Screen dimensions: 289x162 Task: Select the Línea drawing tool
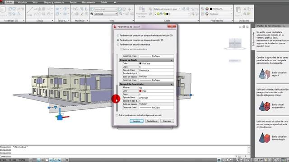point(30,11)
